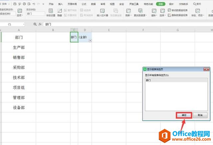Screen dimensions: 213x145
Task: Click 删除数据透视表 delete pivot table
Action: 178,15
